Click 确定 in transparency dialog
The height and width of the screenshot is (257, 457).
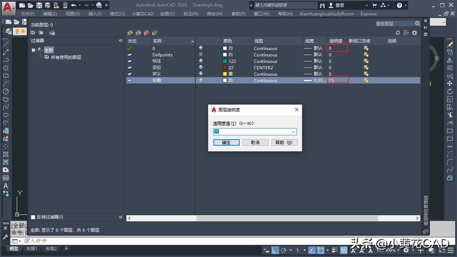click(226, 142)
